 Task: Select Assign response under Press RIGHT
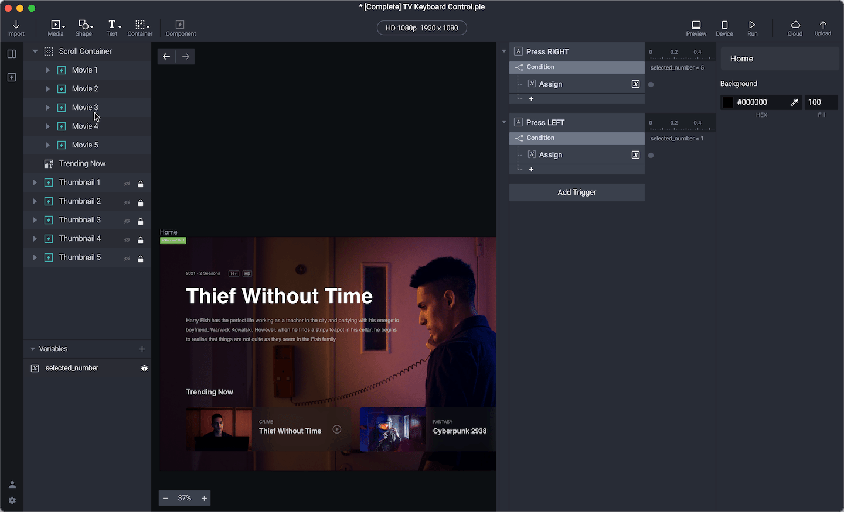(577, 84)
